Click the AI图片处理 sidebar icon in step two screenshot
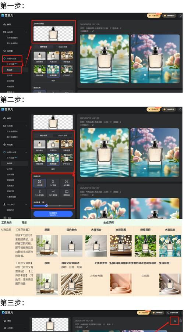 (4, 152)
